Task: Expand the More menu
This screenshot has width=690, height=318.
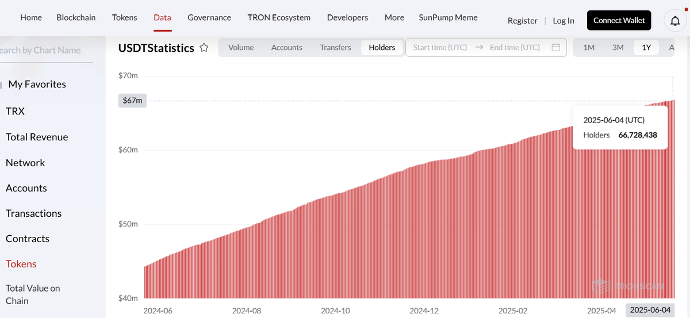Action: coord(394,17)
